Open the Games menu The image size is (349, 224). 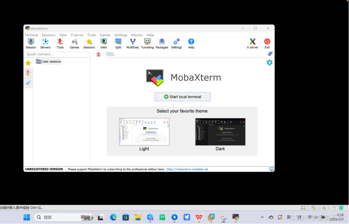(105, 35)
